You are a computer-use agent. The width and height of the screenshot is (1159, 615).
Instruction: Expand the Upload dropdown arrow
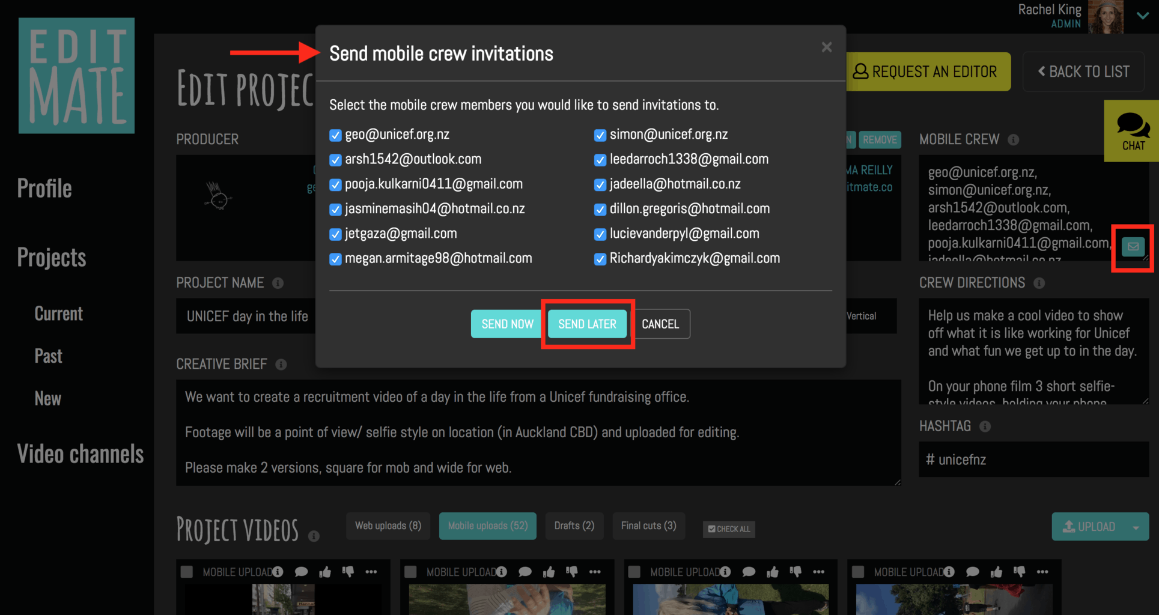[1136, 527]
